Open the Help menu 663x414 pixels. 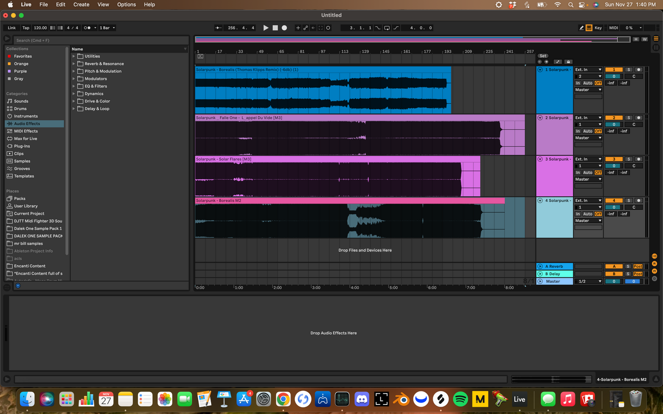click(150, 5)
